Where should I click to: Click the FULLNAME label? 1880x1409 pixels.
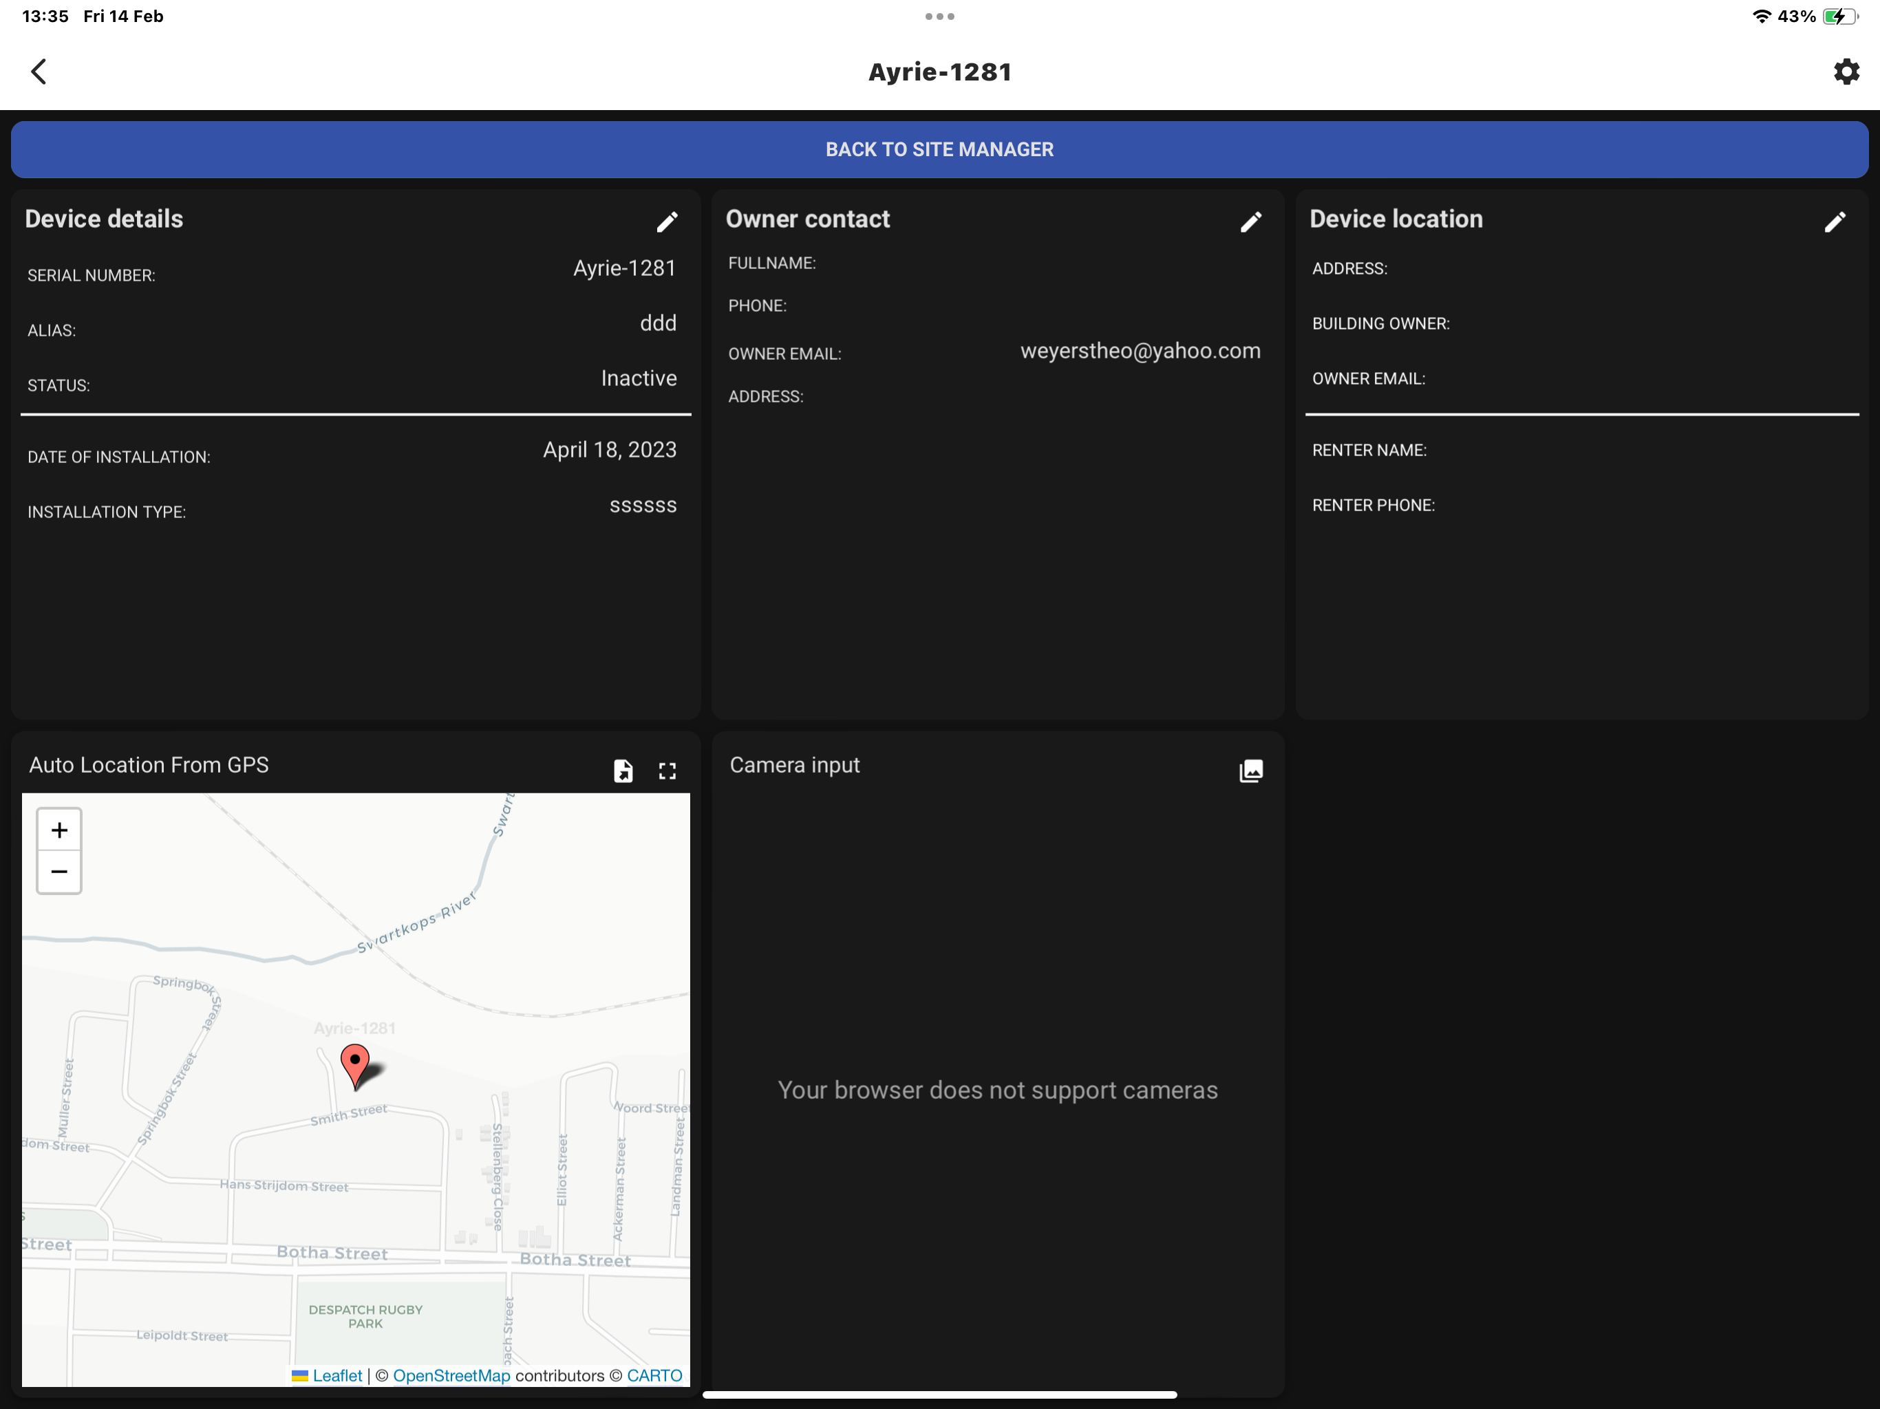(771, 263)
